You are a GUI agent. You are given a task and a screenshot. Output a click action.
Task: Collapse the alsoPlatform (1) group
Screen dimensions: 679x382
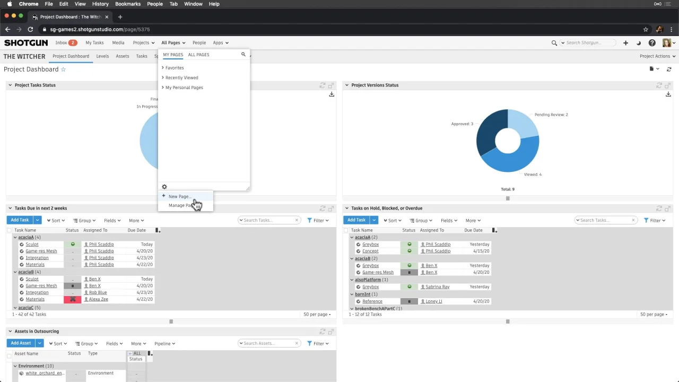(352, 280)
